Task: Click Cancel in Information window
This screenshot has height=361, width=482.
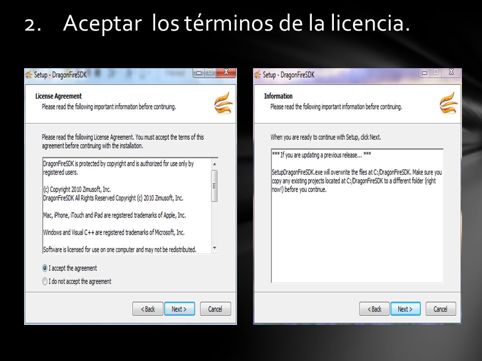Action: click(x=440, y=309)
